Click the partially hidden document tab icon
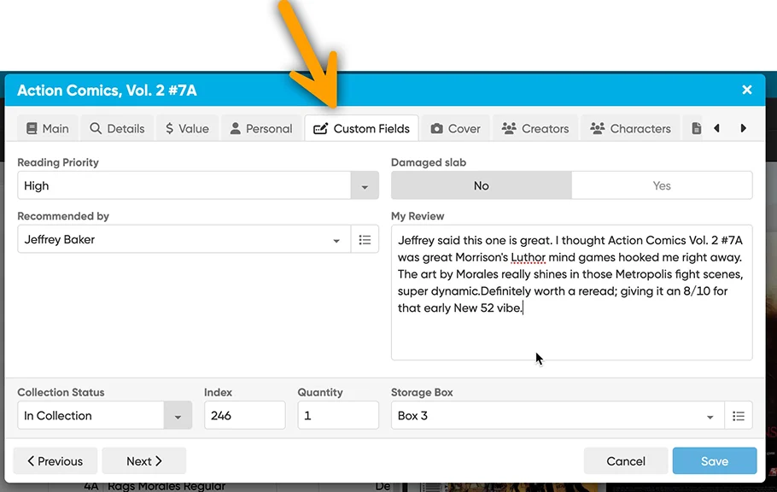 pos(696,128)
